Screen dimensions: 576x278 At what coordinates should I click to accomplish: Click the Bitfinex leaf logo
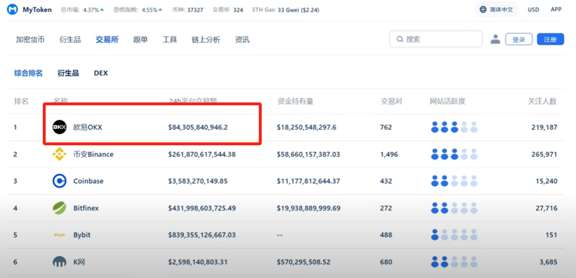(60, 208)
